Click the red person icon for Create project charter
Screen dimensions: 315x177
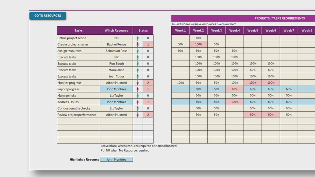pos(138,45)
